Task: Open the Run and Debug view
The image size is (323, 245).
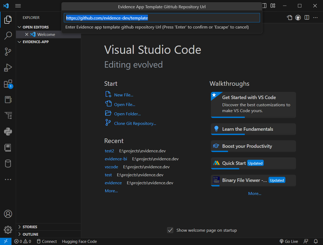Action: click(8, 68)
